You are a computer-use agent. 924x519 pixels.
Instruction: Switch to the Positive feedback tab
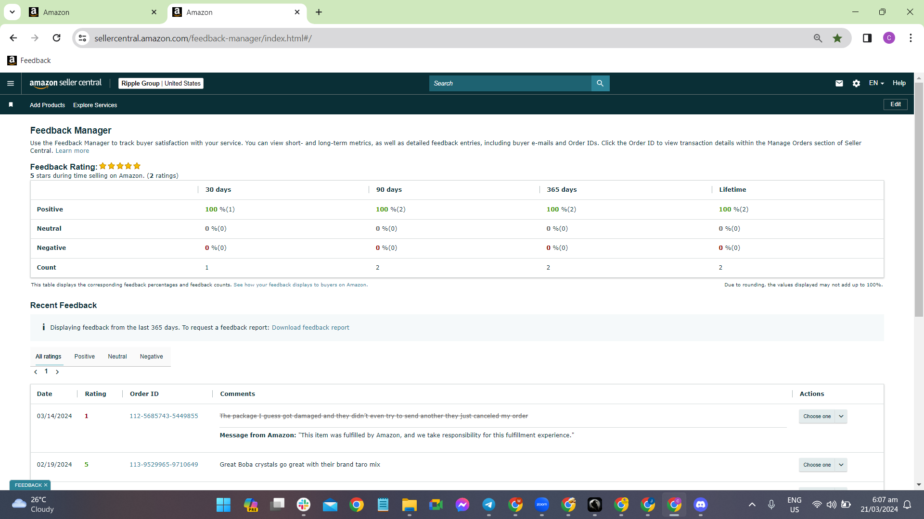(x=85, y=357)
